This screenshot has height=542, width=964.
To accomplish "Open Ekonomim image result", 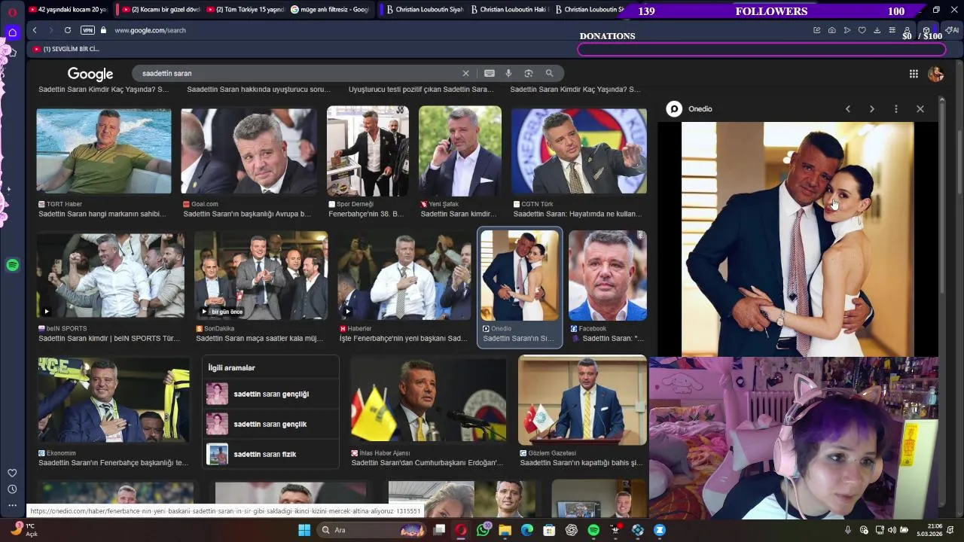I will [x=114, y=400].
